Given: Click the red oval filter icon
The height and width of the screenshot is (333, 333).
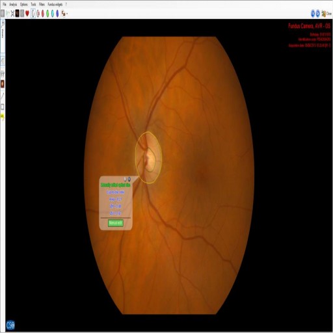Looking at the screenshot, I should click(43, 14).
